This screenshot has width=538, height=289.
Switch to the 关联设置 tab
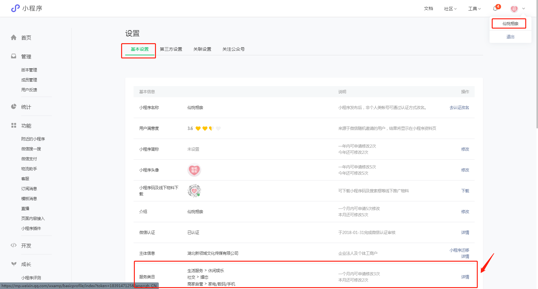(202, 49)
